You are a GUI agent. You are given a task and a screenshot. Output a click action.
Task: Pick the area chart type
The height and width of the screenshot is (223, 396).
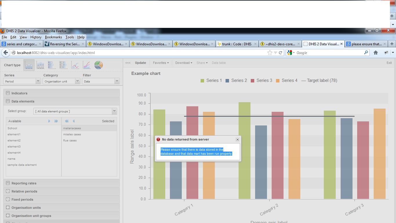click(x=87, y=65)
